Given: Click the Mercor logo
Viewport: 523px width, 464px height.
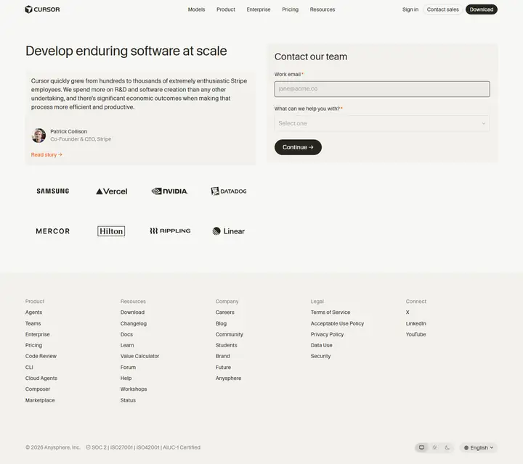Looking at the screenshot, I should pos(53,231).
